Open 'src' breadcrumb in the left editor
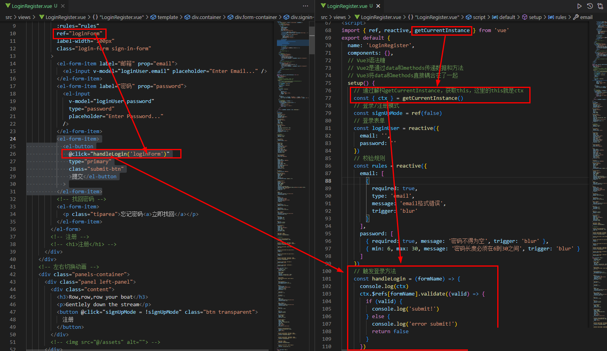Image resolution: width=607 pixels, height=351 pixels. (x=9, y=17)
